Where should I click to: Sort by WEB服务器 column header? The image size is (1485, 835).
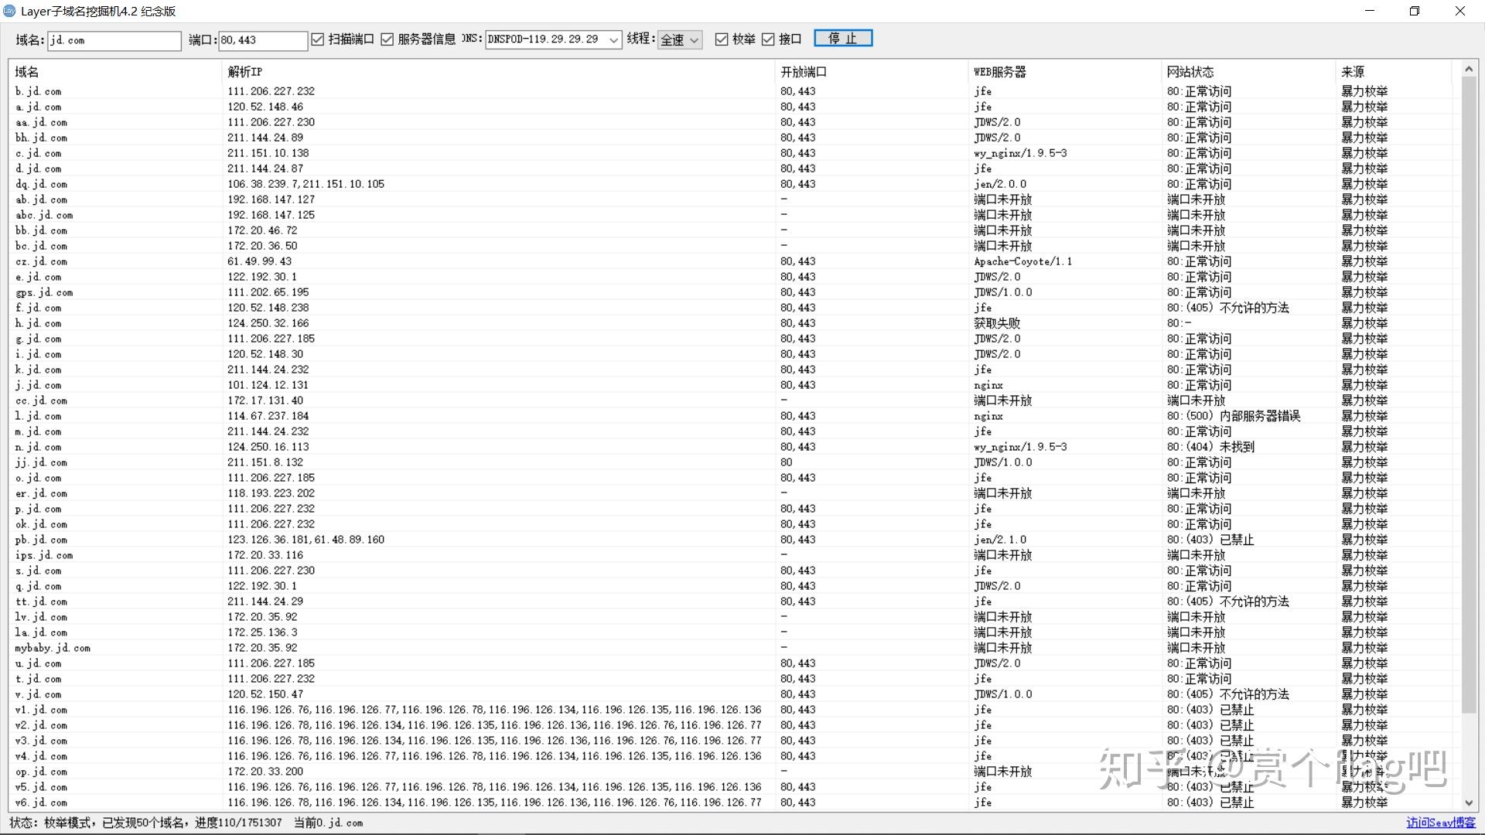pos(1065,72)
